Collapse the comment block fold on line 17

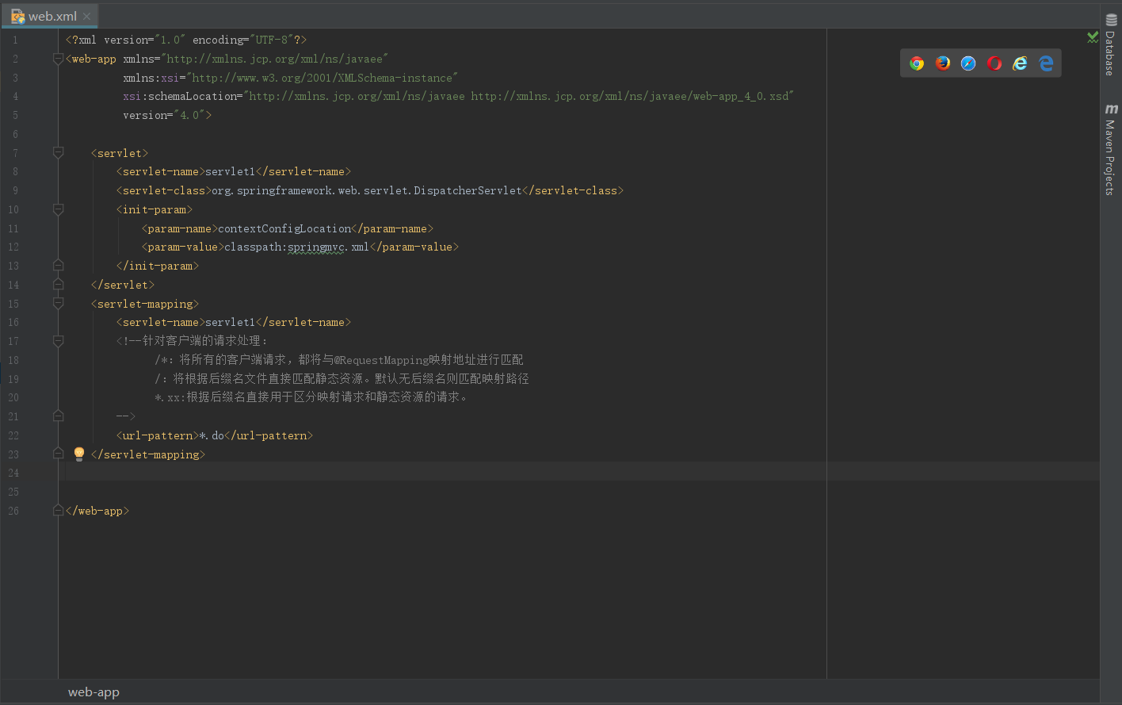(58, 341)
